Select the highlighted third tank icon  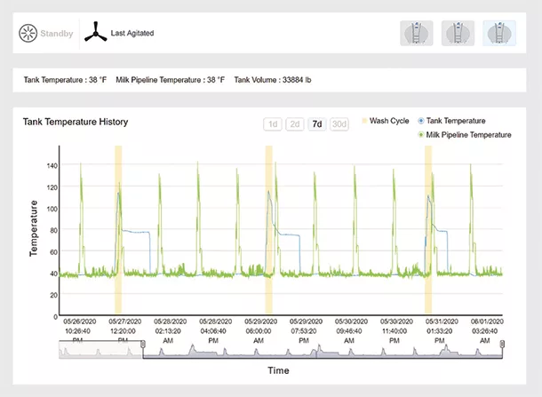coord(499,33)
